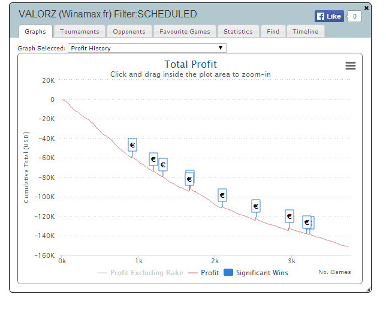
Task: Switch to the Opponents tab
Action: click(129, 32)
